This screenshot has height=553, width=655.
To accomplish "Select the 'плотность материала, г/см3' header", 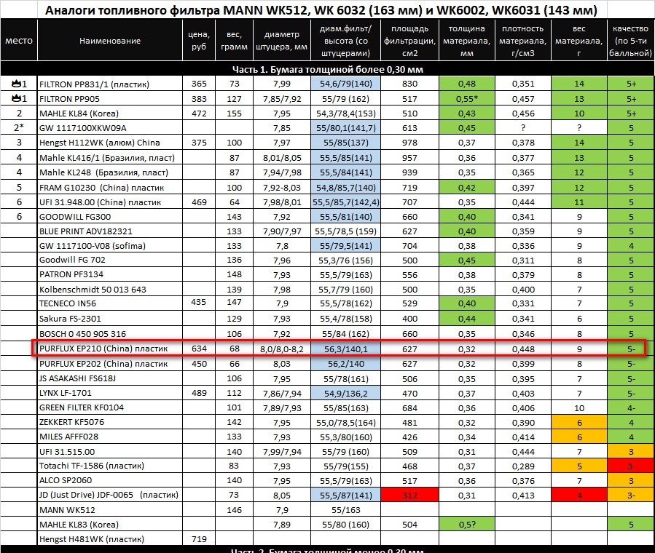I will point(523,41).
